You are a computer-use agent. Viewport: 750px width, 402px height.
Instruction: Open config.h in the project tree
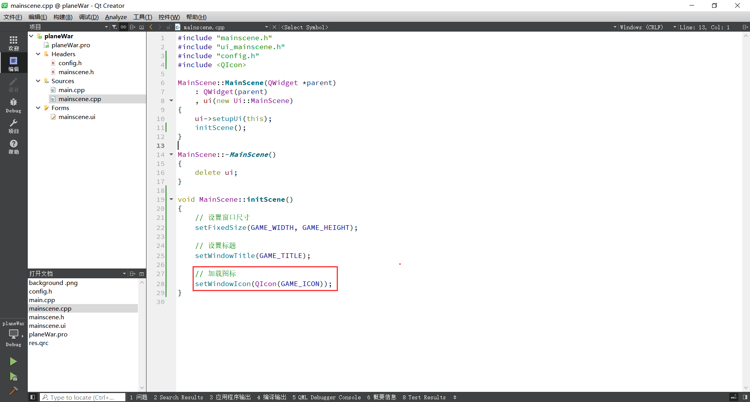point(70,63)
